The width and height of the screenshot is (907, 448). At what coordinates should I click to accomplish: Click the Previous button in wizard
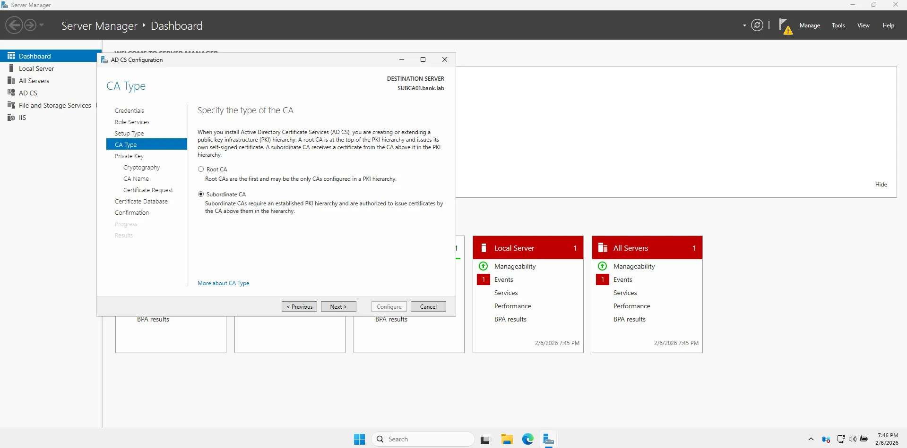tap(300, 306)
